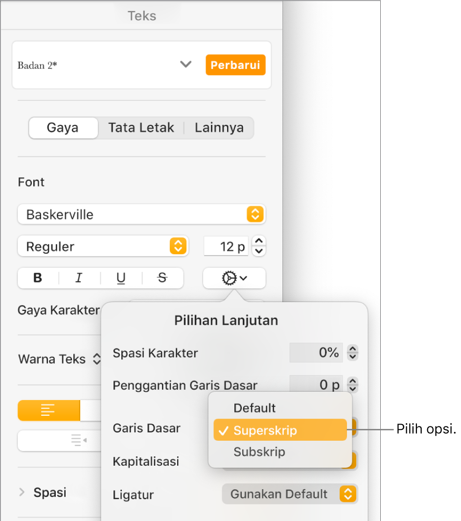
Task: Increase Spasi Karakter with up stepper
Action: point(353,348)
